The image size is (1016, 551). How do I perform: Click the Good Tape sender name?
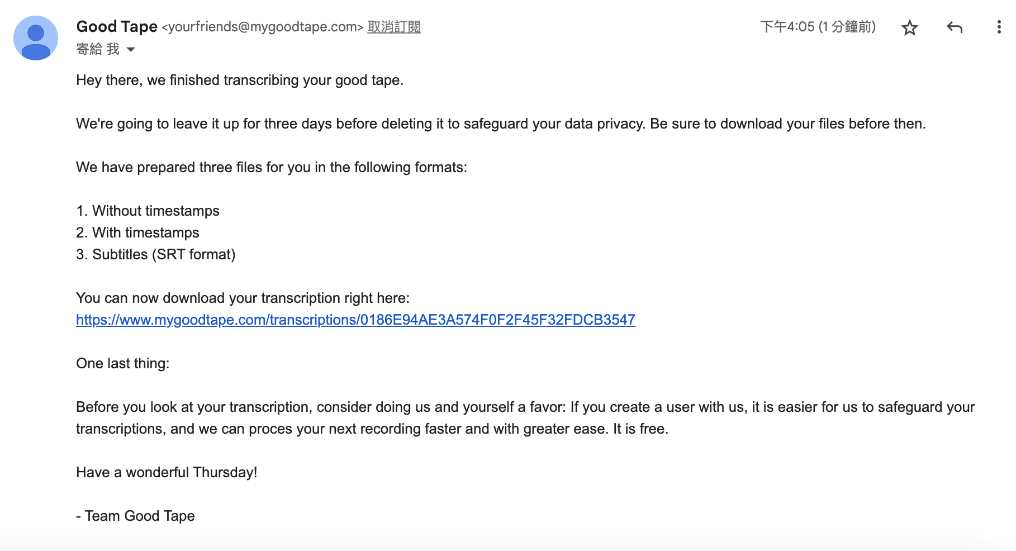117,26
